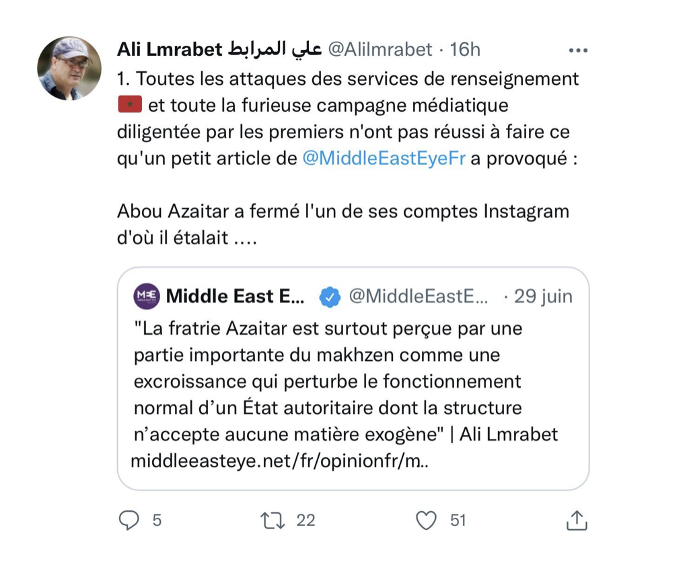Click the retweet arrows icon
This screenshot has width=685, height=575.
[271, 520]
